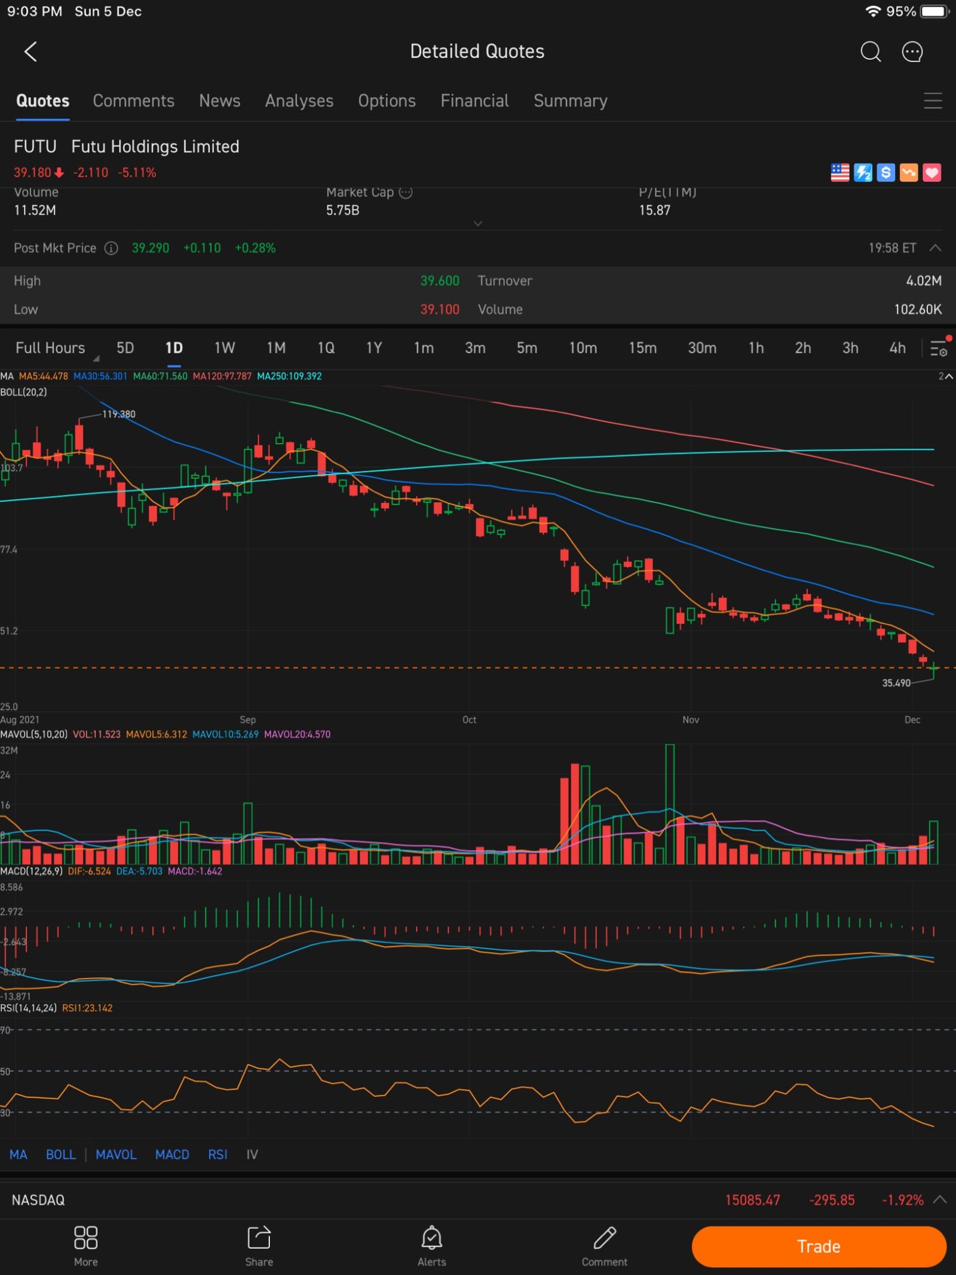Select the 1M chart period

click(276, 348)
